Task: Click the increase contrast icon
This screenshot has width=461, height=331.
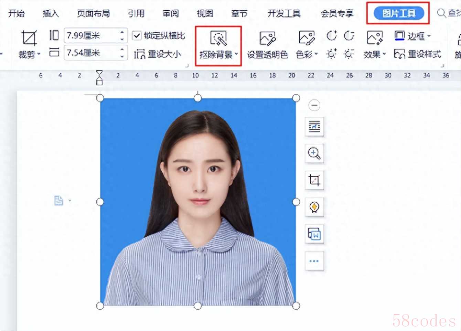Action: point(332,35)
